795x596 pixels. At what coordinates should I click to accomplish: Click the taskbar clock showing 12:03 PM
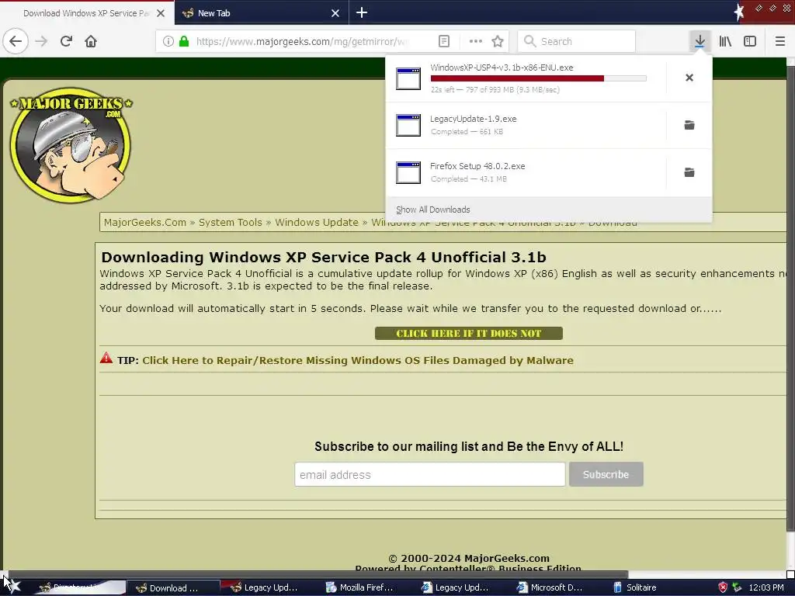766,588
